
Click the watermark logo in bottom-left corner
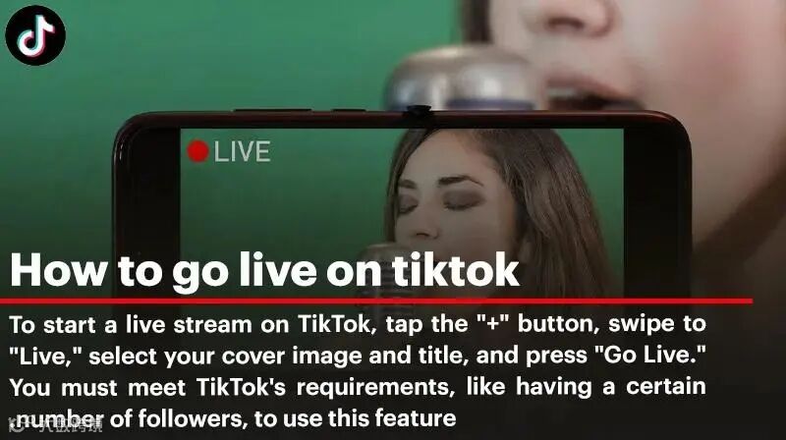[x=55, y=427]
